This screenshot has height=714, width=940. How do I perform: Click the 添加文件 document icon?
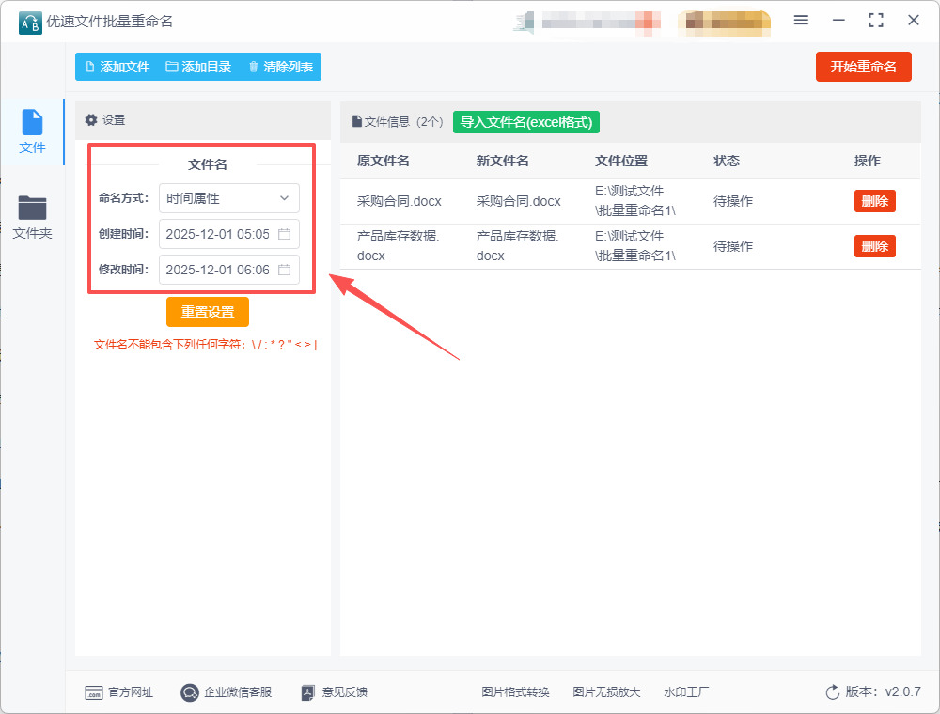click(x=90, y=67)
